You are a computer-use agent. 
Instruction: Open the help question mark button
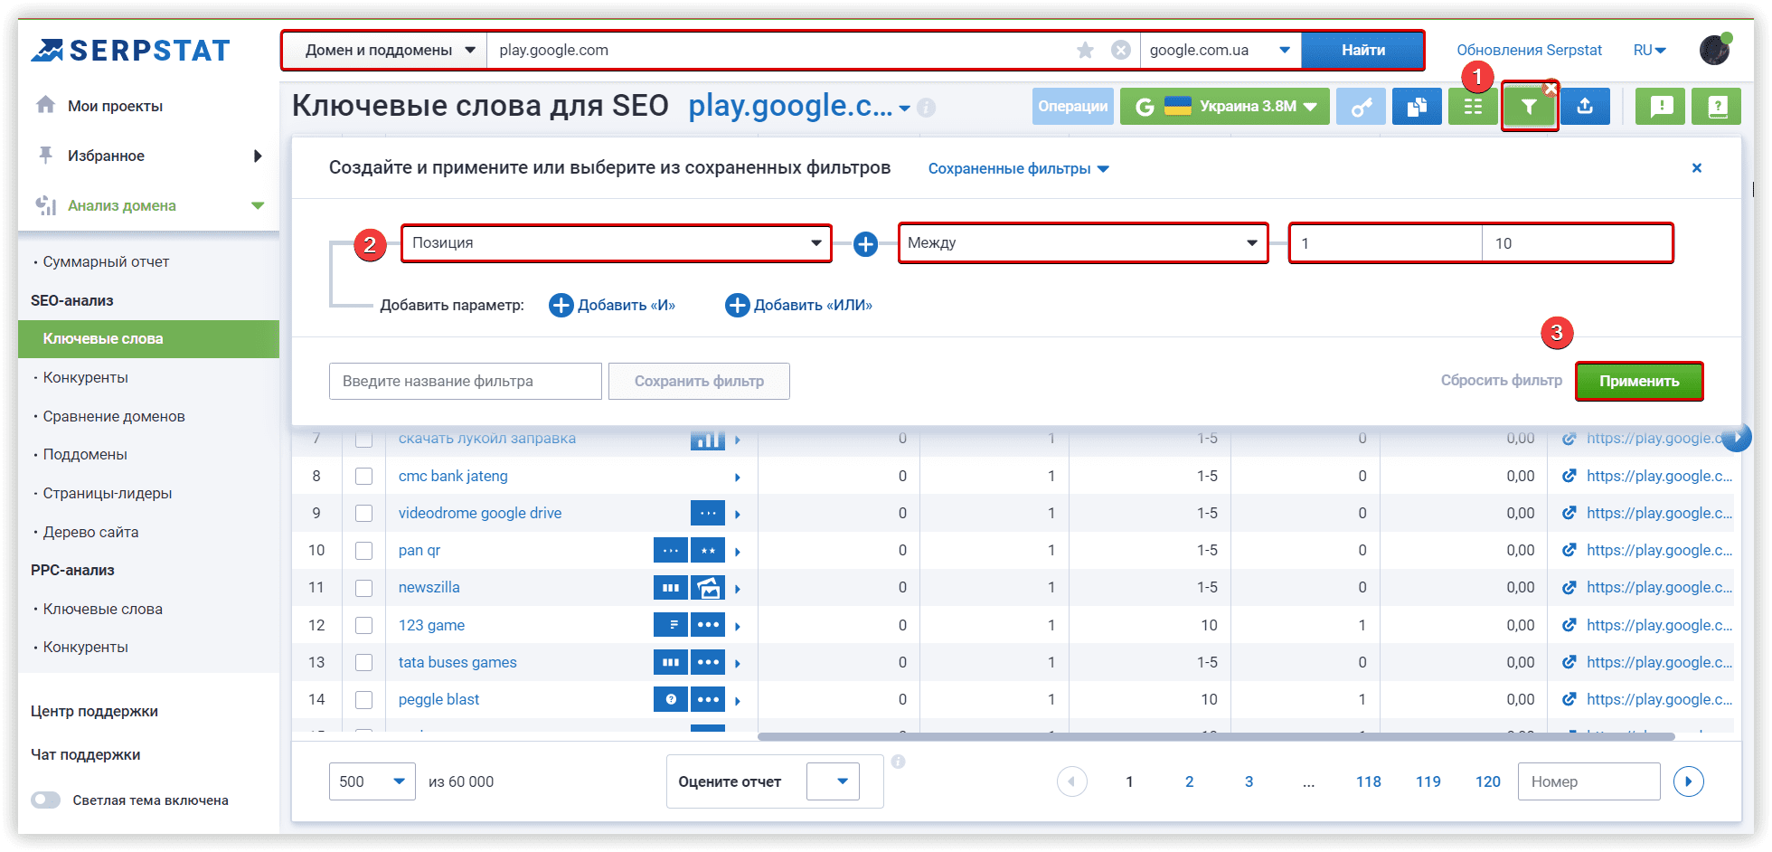(x=1717, y=107)
